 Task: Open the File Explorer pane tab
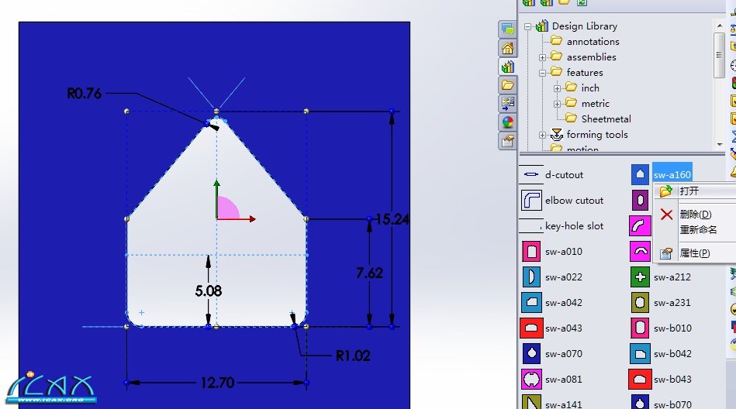coord(507,85)
